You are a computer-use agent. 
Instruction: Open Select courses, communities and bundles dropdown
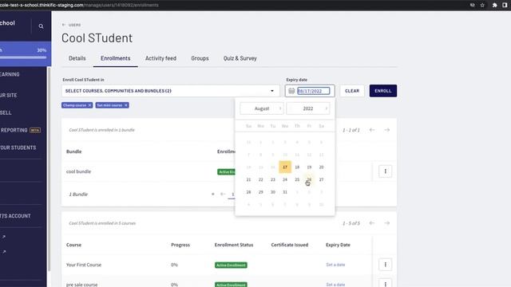point(170,91)
